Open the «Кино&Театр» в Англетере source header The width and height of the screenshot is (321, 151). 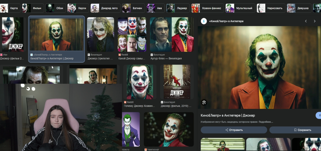pos(226,21)
